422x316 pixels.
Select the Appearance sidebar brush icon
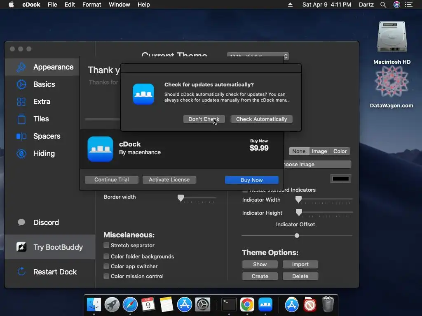coord(21,67)
